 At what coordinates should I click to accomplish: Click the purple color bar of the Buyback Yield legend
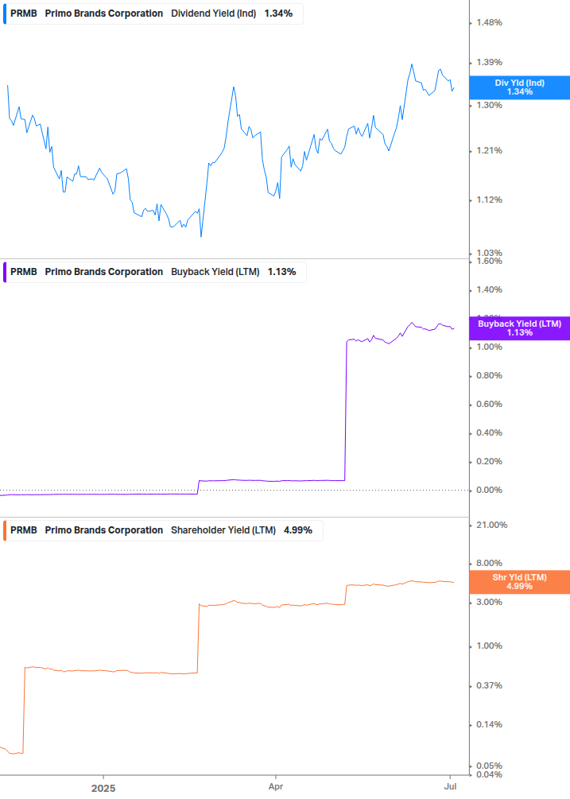click(x=5, y=272)
